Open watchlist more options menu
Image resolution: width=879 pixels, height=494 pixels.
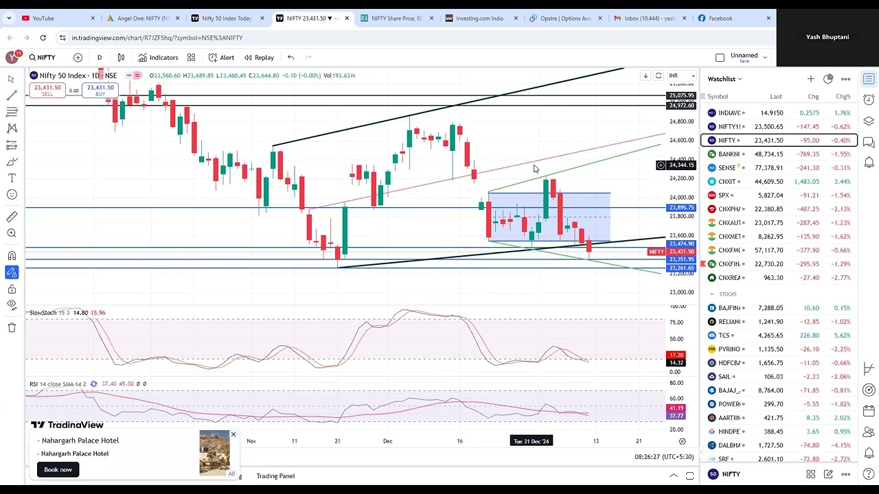[x=846, y=79]
